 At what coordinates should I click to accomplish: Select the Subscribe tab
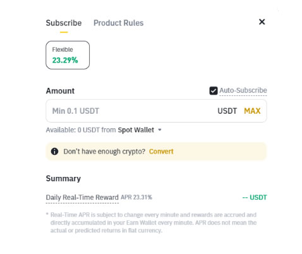click(x=64, y=23)
